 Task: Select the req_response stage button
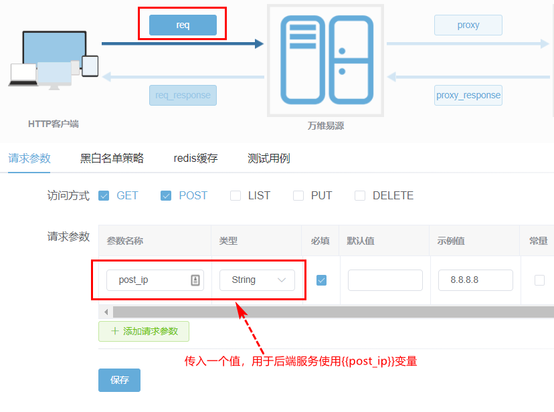(183, 96)
